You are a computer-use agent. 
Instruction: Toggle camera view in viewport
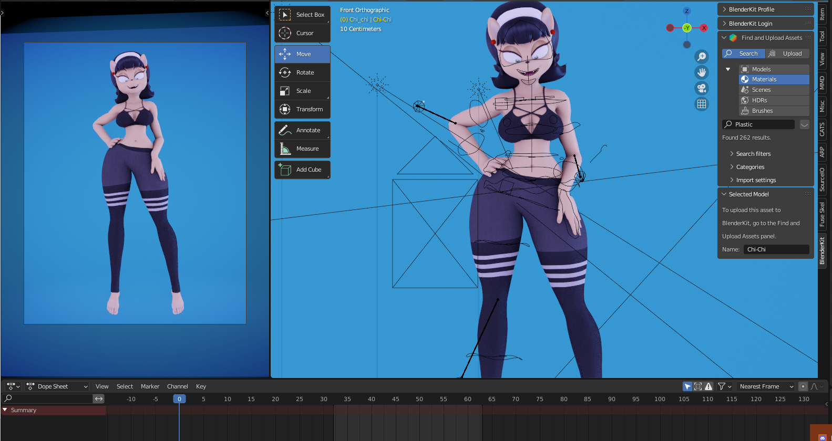pos(701,88)
